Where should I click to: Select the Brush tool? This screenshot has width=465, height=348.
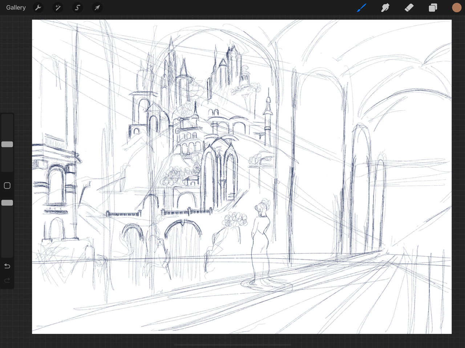pyautogui.click(x=361, y=8)
